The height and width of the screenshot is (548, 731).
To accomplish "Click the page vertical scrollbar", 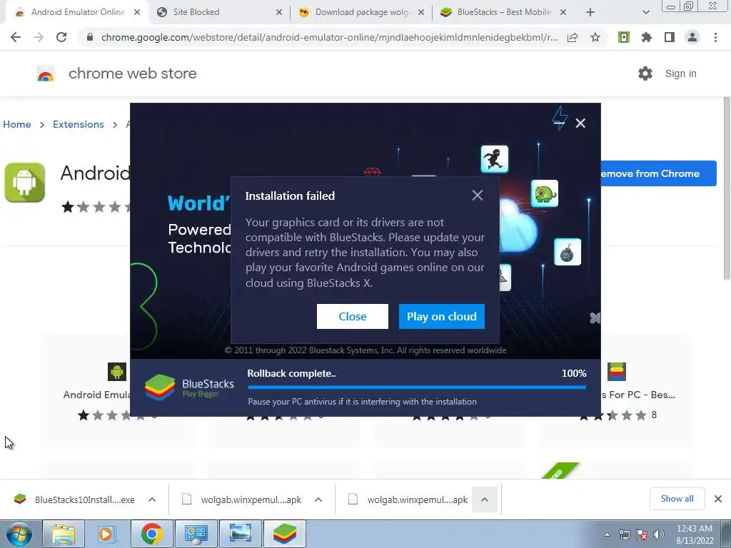I will pos(727,188).
